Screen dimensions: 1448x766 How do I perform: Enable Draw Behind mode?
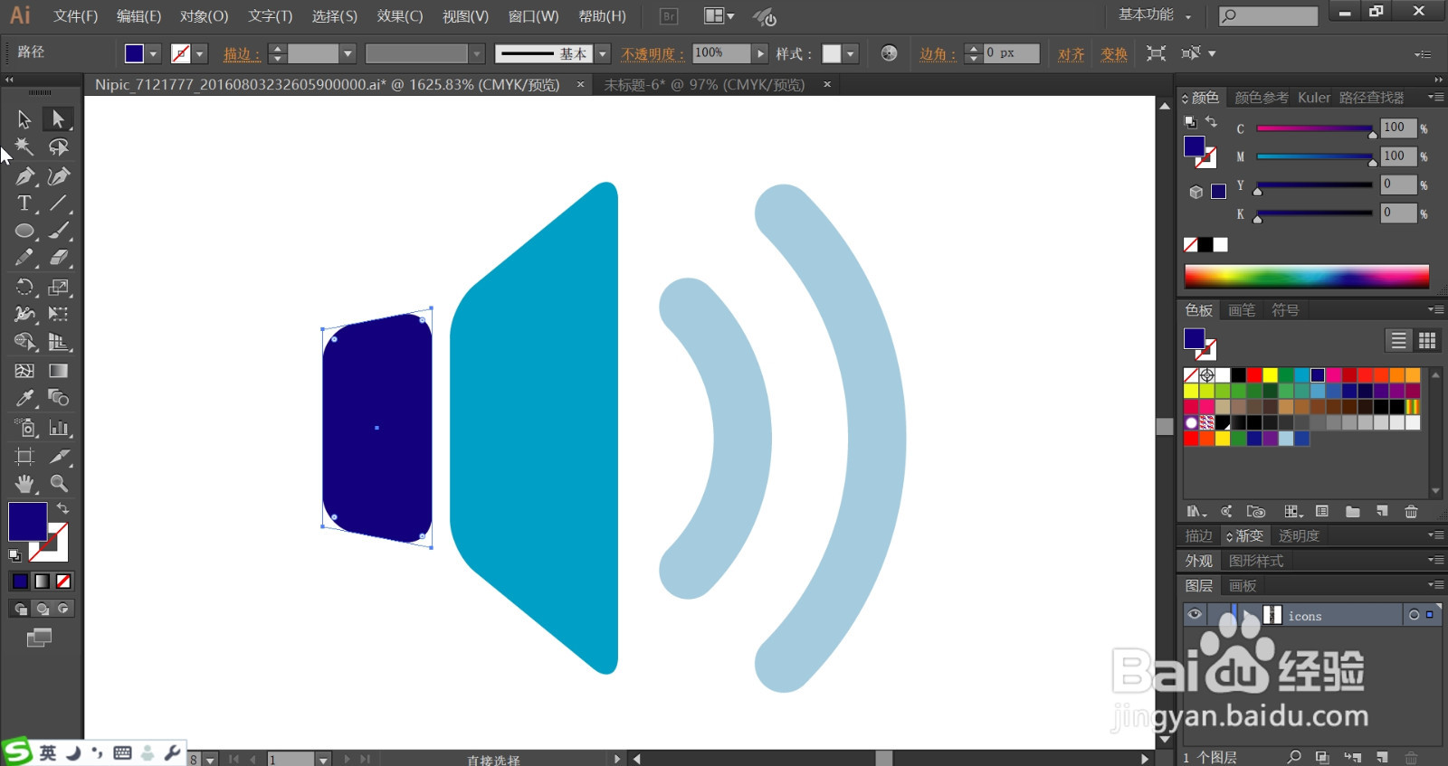[x=43, y=609]
